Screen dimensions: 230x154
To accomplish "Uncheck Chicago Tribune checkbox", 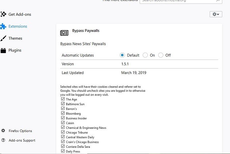I will point(63,132).
